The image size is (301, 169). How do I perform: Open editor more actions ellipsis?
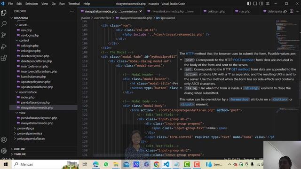click(x=297, y=11)
